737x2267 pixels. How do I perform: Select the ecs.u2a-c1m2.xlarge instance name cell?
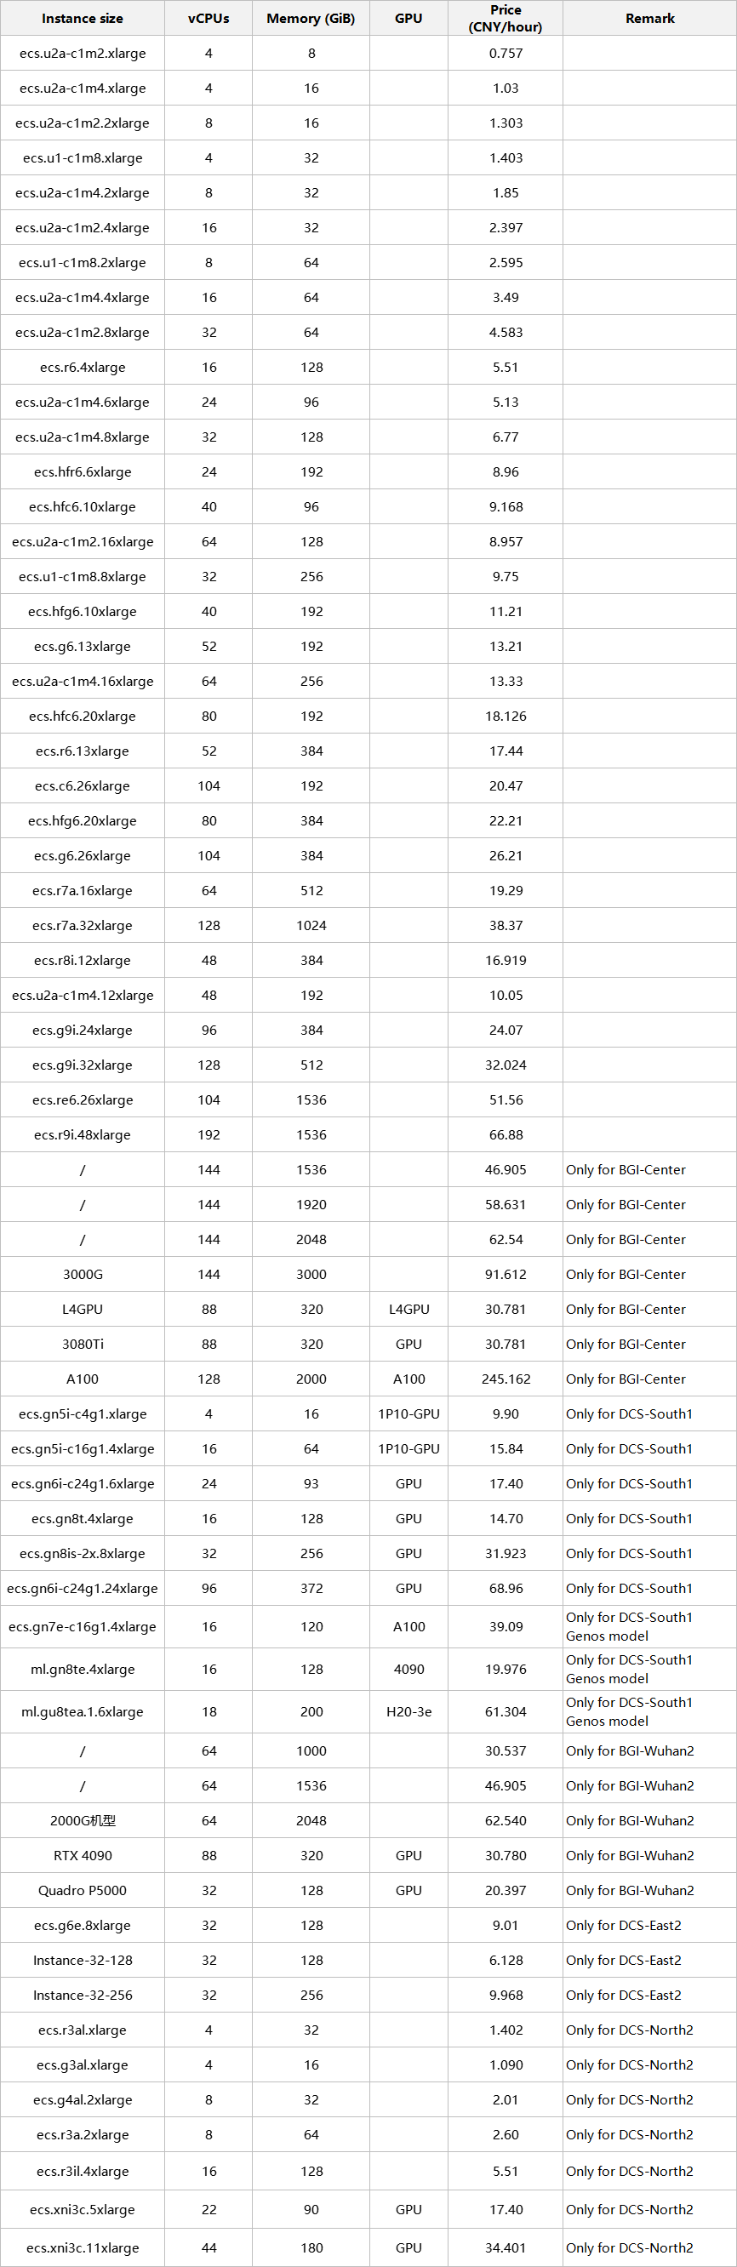82,54
